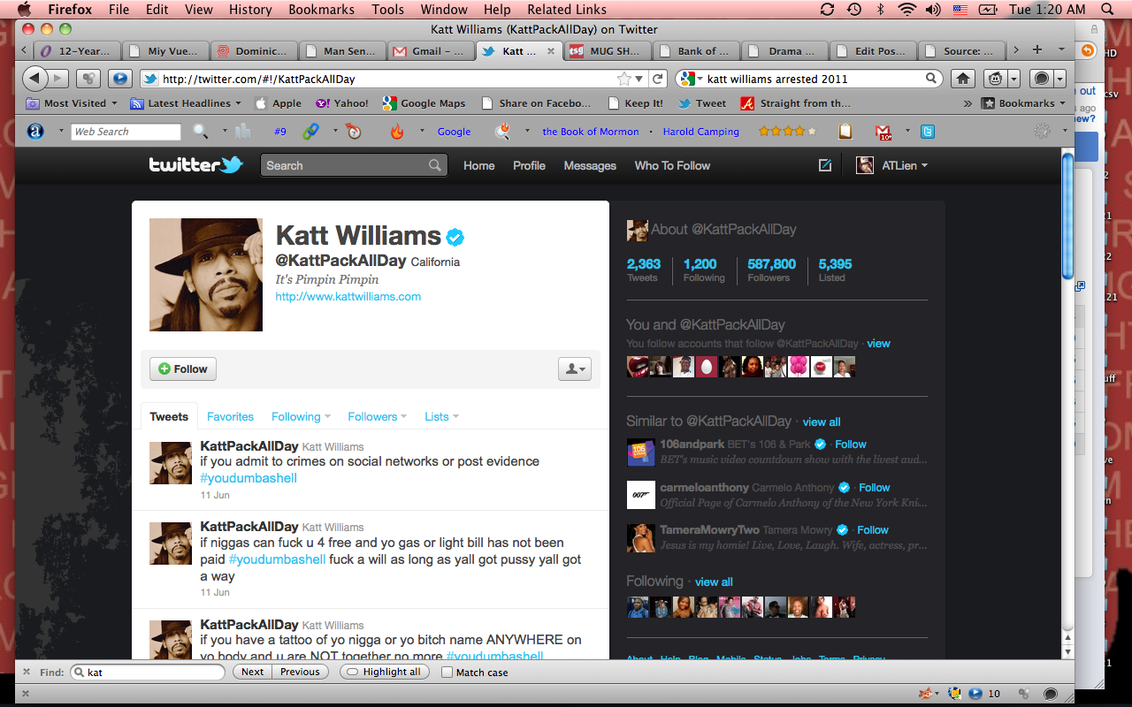Enable the Match case checkbox
Viewport: 1132px width, 707px height.
pyautogui.click(x=447, y=673)
